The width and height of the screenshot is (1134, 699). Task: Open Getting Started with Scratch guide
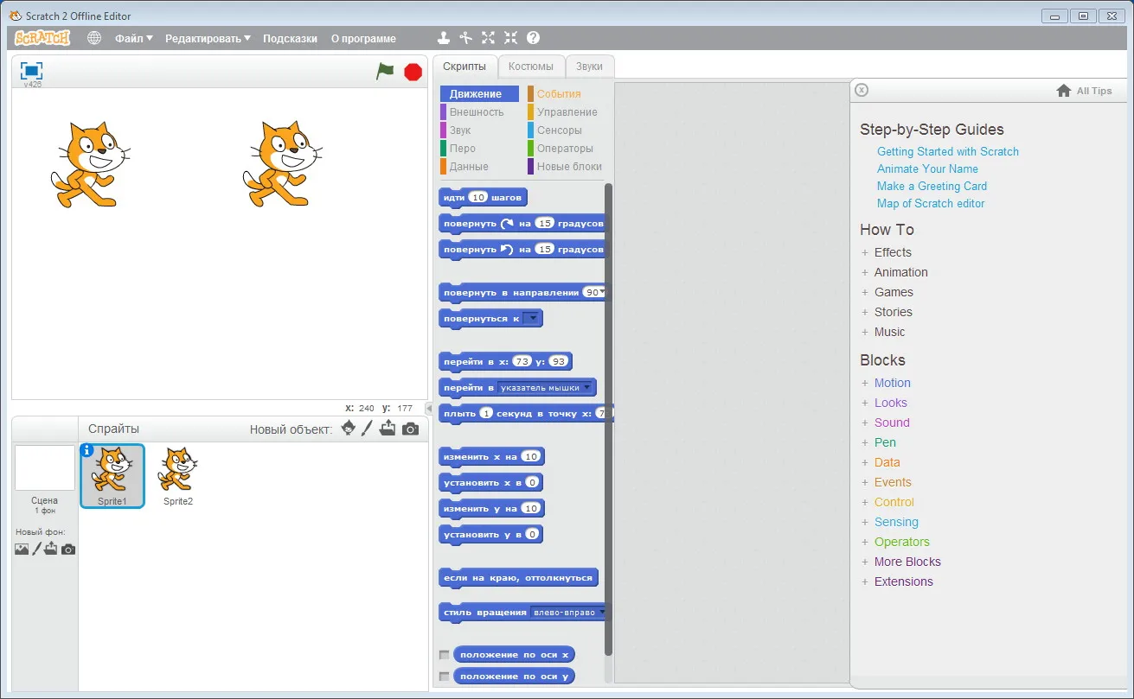point(948,151)
